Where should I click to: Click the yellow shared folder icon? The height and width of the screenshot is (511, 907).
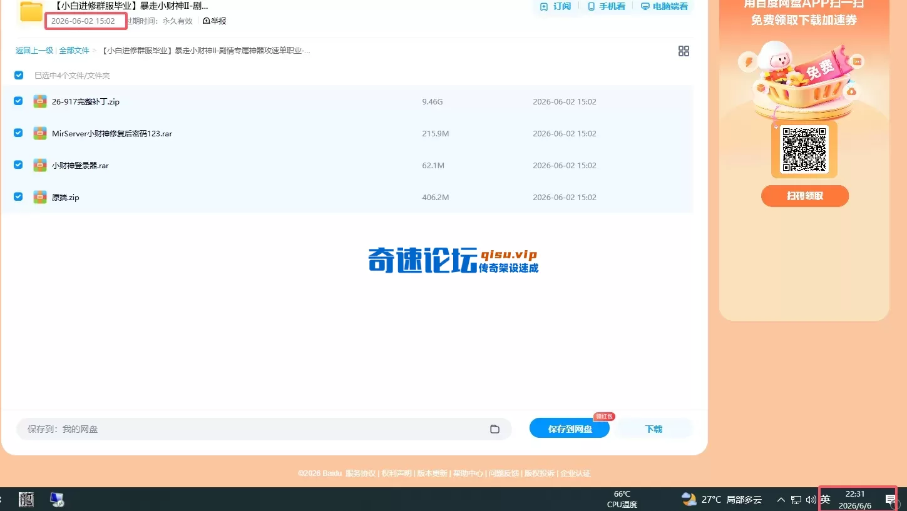pyautogui.click(x=31, y=11)
